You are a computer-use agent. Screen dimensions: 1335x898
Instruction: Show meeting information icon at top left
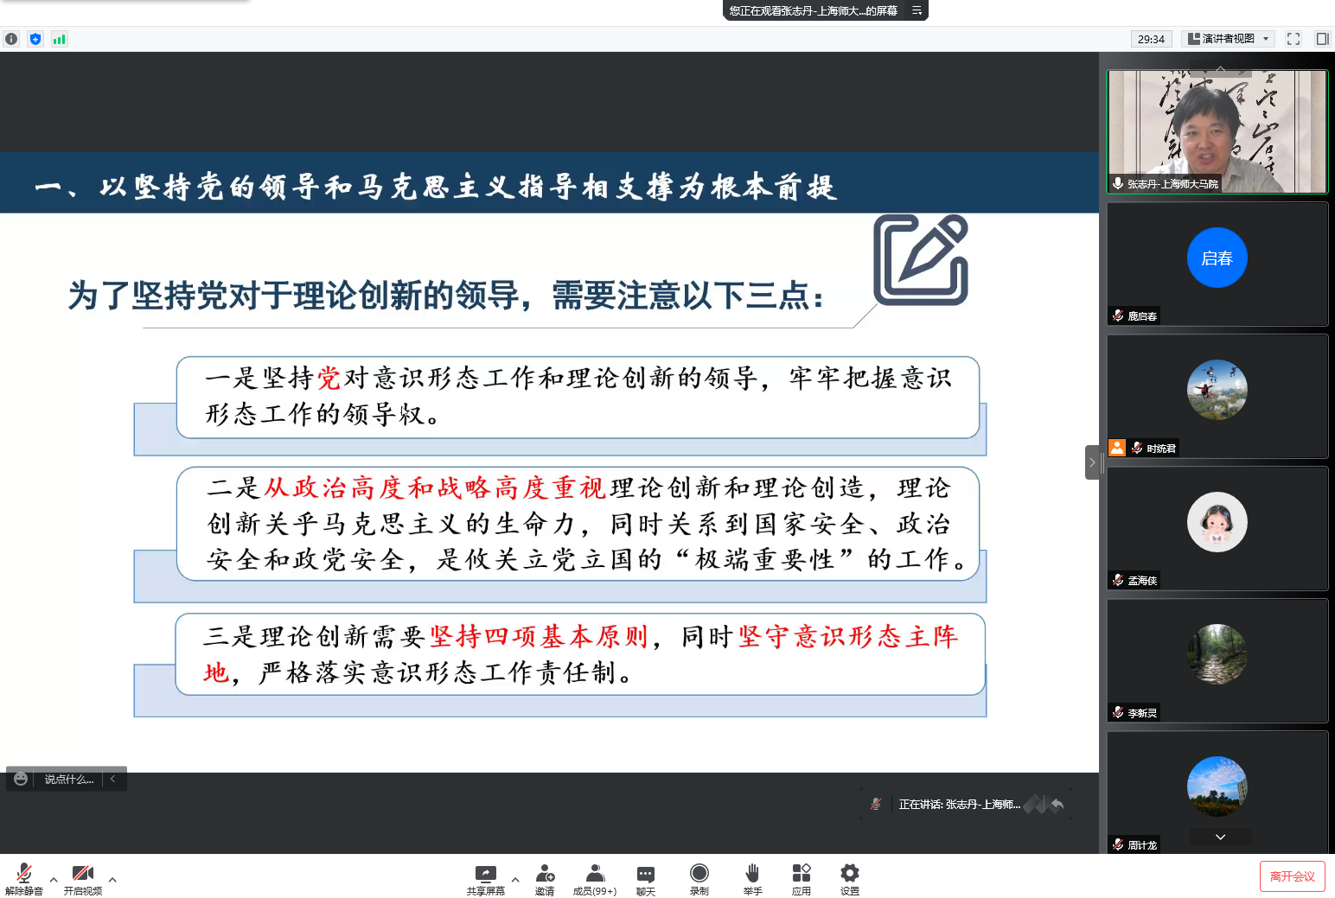pyautogui.click(x=11, y=39)
